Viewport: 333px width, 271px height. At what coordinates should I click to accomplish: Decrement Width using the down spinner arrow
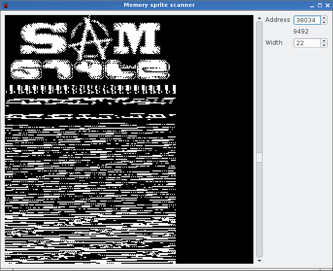pos(324,45)
